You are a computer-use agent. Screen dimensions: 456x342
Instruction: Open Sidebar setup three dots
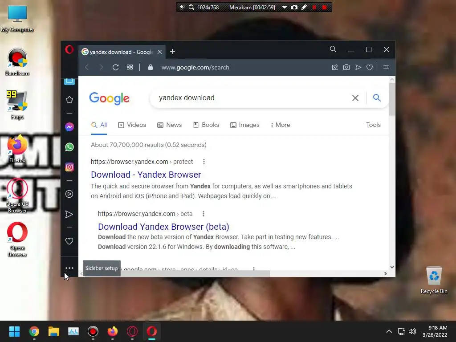[x=69, y=268]
